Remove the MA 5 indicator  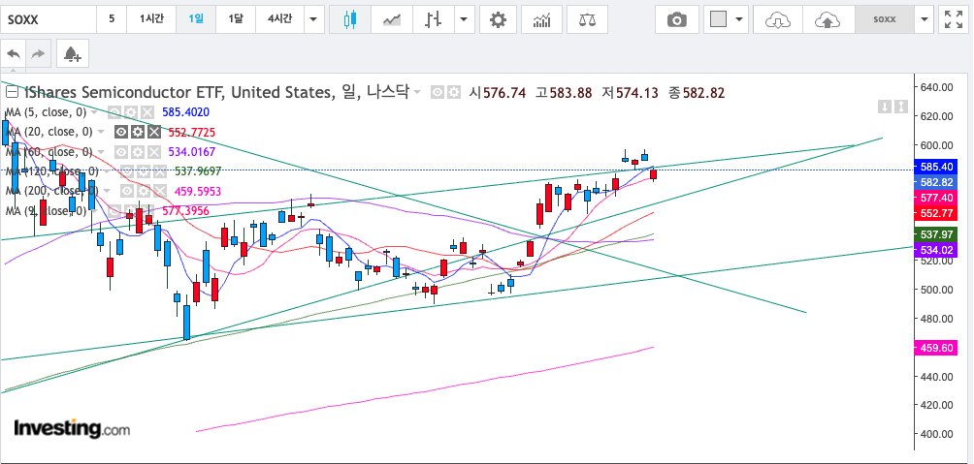click(146, 112)
